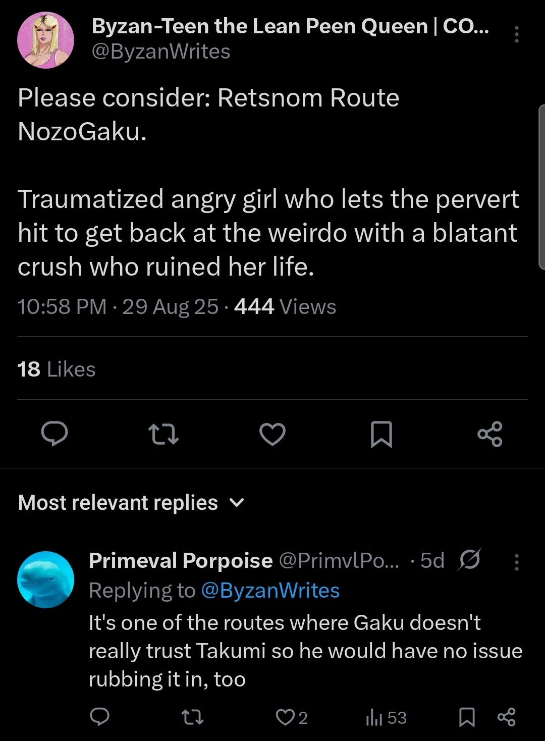This screenshot has height=741, width=545.
Task: Bookmark Primeval Porpoise's reply
Action: pos(467,717)
